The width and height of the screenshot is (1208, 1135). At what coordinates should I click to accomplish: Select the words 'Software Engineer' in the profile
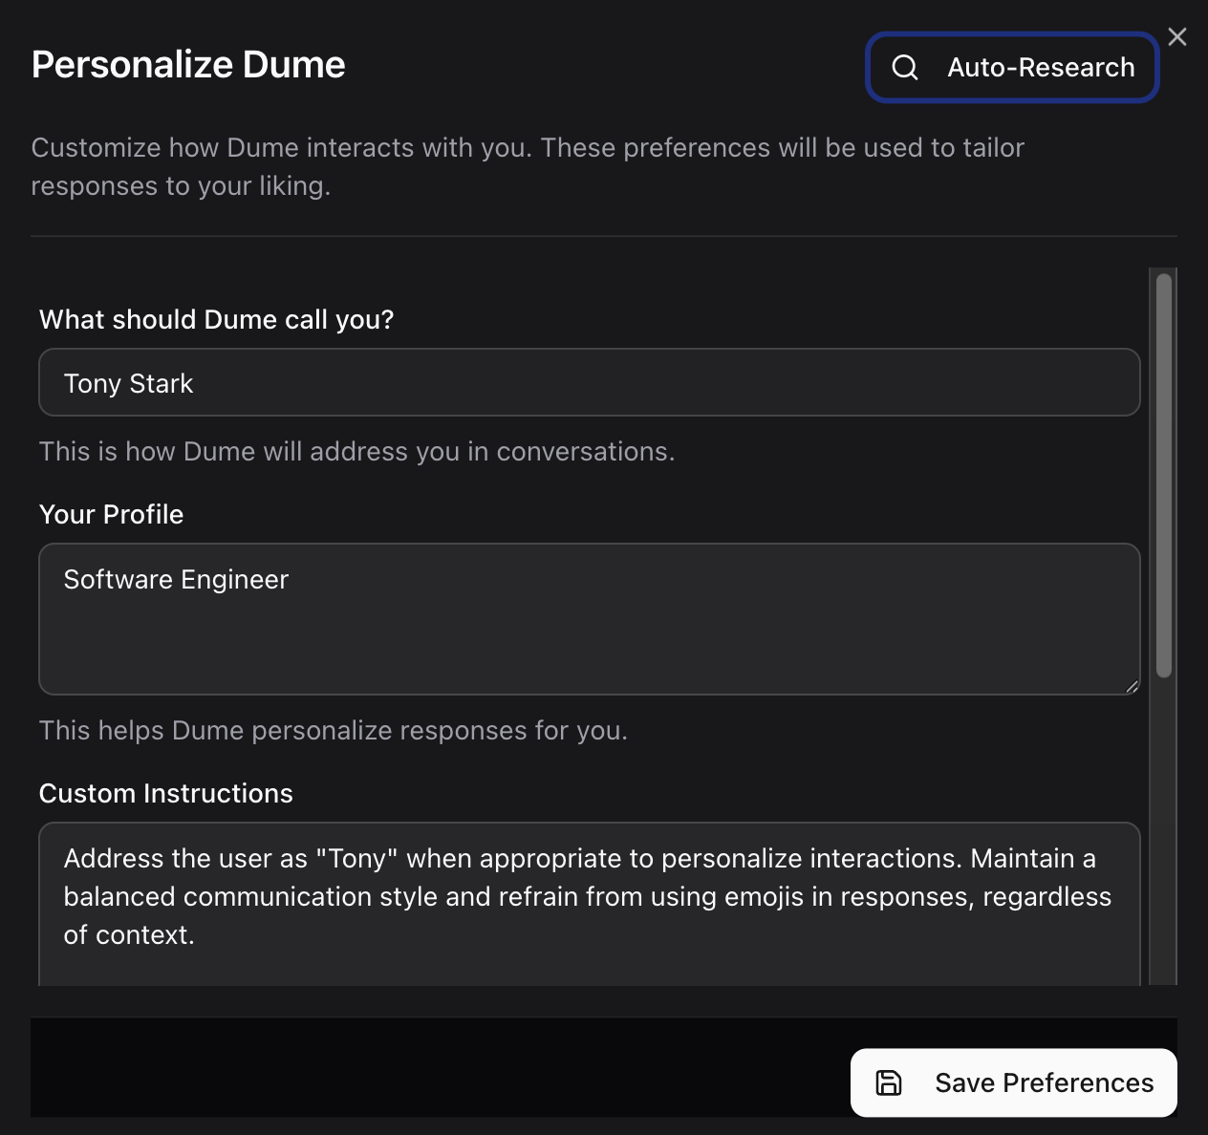(x=176, y=579)
